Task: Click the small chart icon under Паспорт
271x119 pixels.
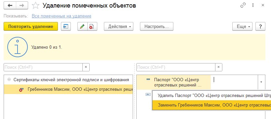Action: (148, 94)
